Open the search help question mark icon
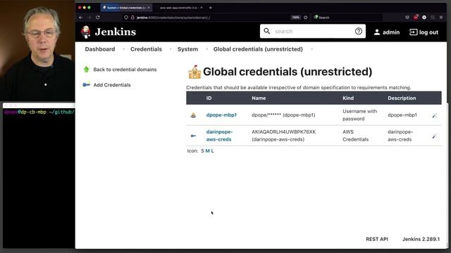The height and width of the screenshot is (253, 451). tap(359, 31)
